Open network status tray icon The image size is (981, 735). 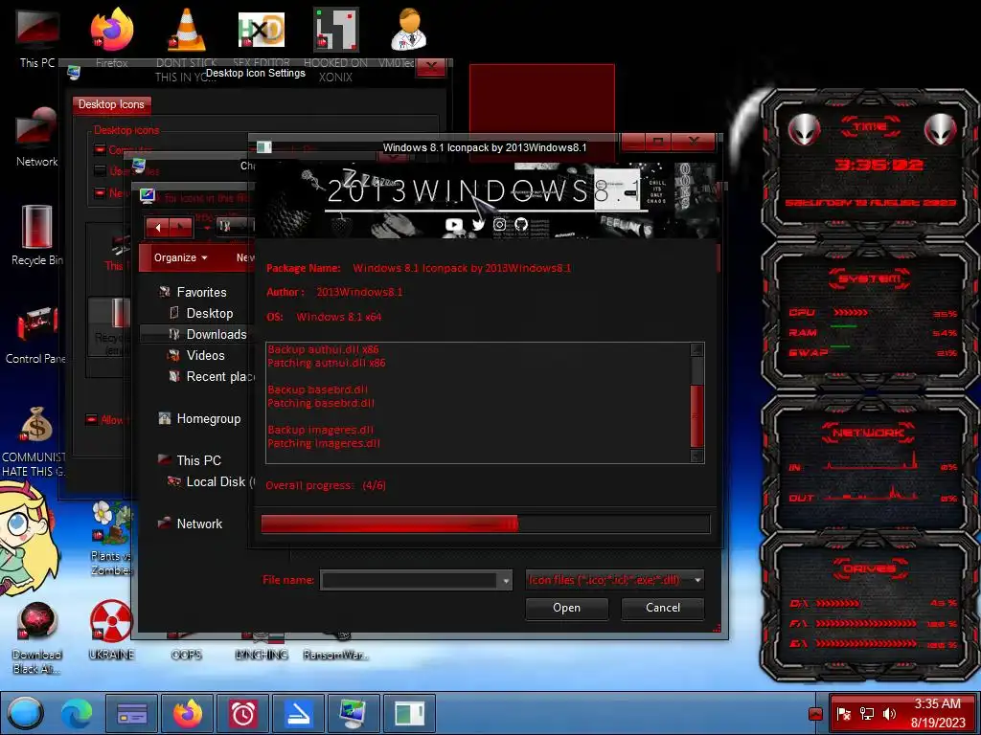point(866,713)
